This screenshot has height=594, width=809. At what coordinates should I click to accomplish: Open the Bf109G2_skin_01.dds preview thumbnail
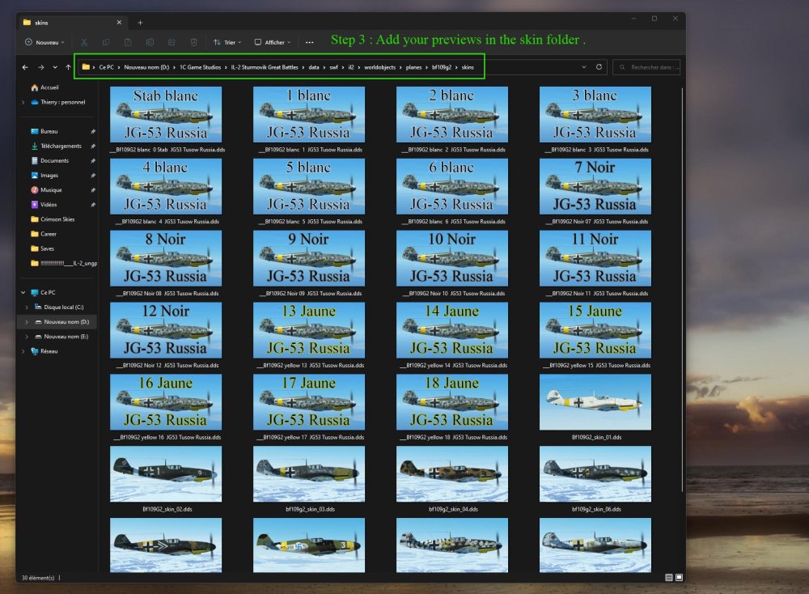(595, 402)
